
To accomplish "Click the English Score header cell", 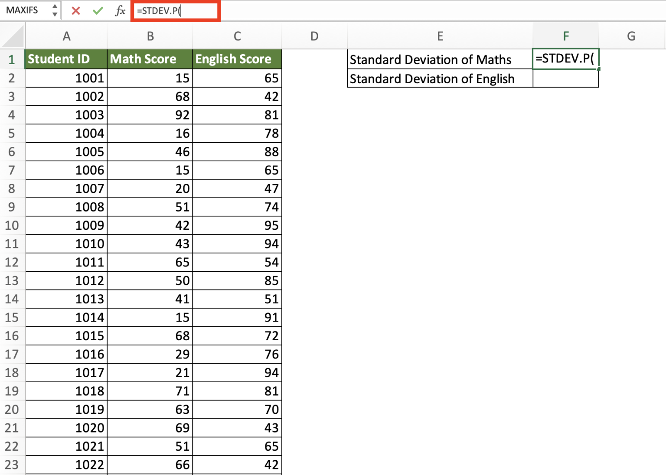I will (237, 59).
